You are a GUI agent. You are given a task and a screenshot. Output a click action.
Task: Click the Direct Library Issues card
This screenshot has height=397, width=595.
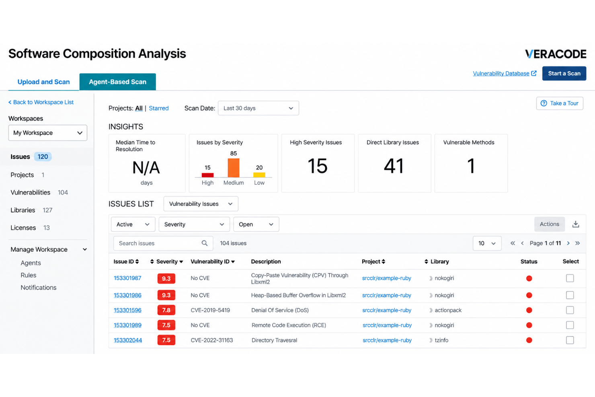point(394,163)
